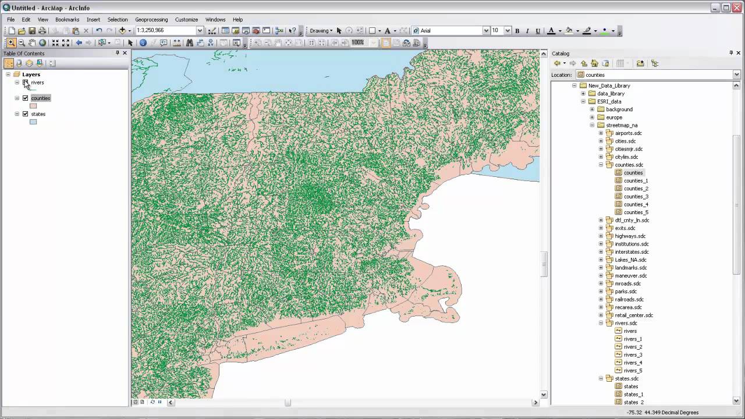Image resolution: width=745 pixels, height=419 pixels.
Task: Open the map scale dropdown
Action: tap(200, 30)
